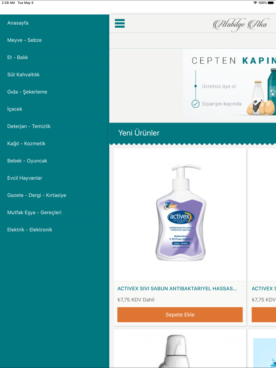Go to Gazete - Dergi - Kırtasiye
Viewport: 276px width, 368px height.
coord(55,195)
